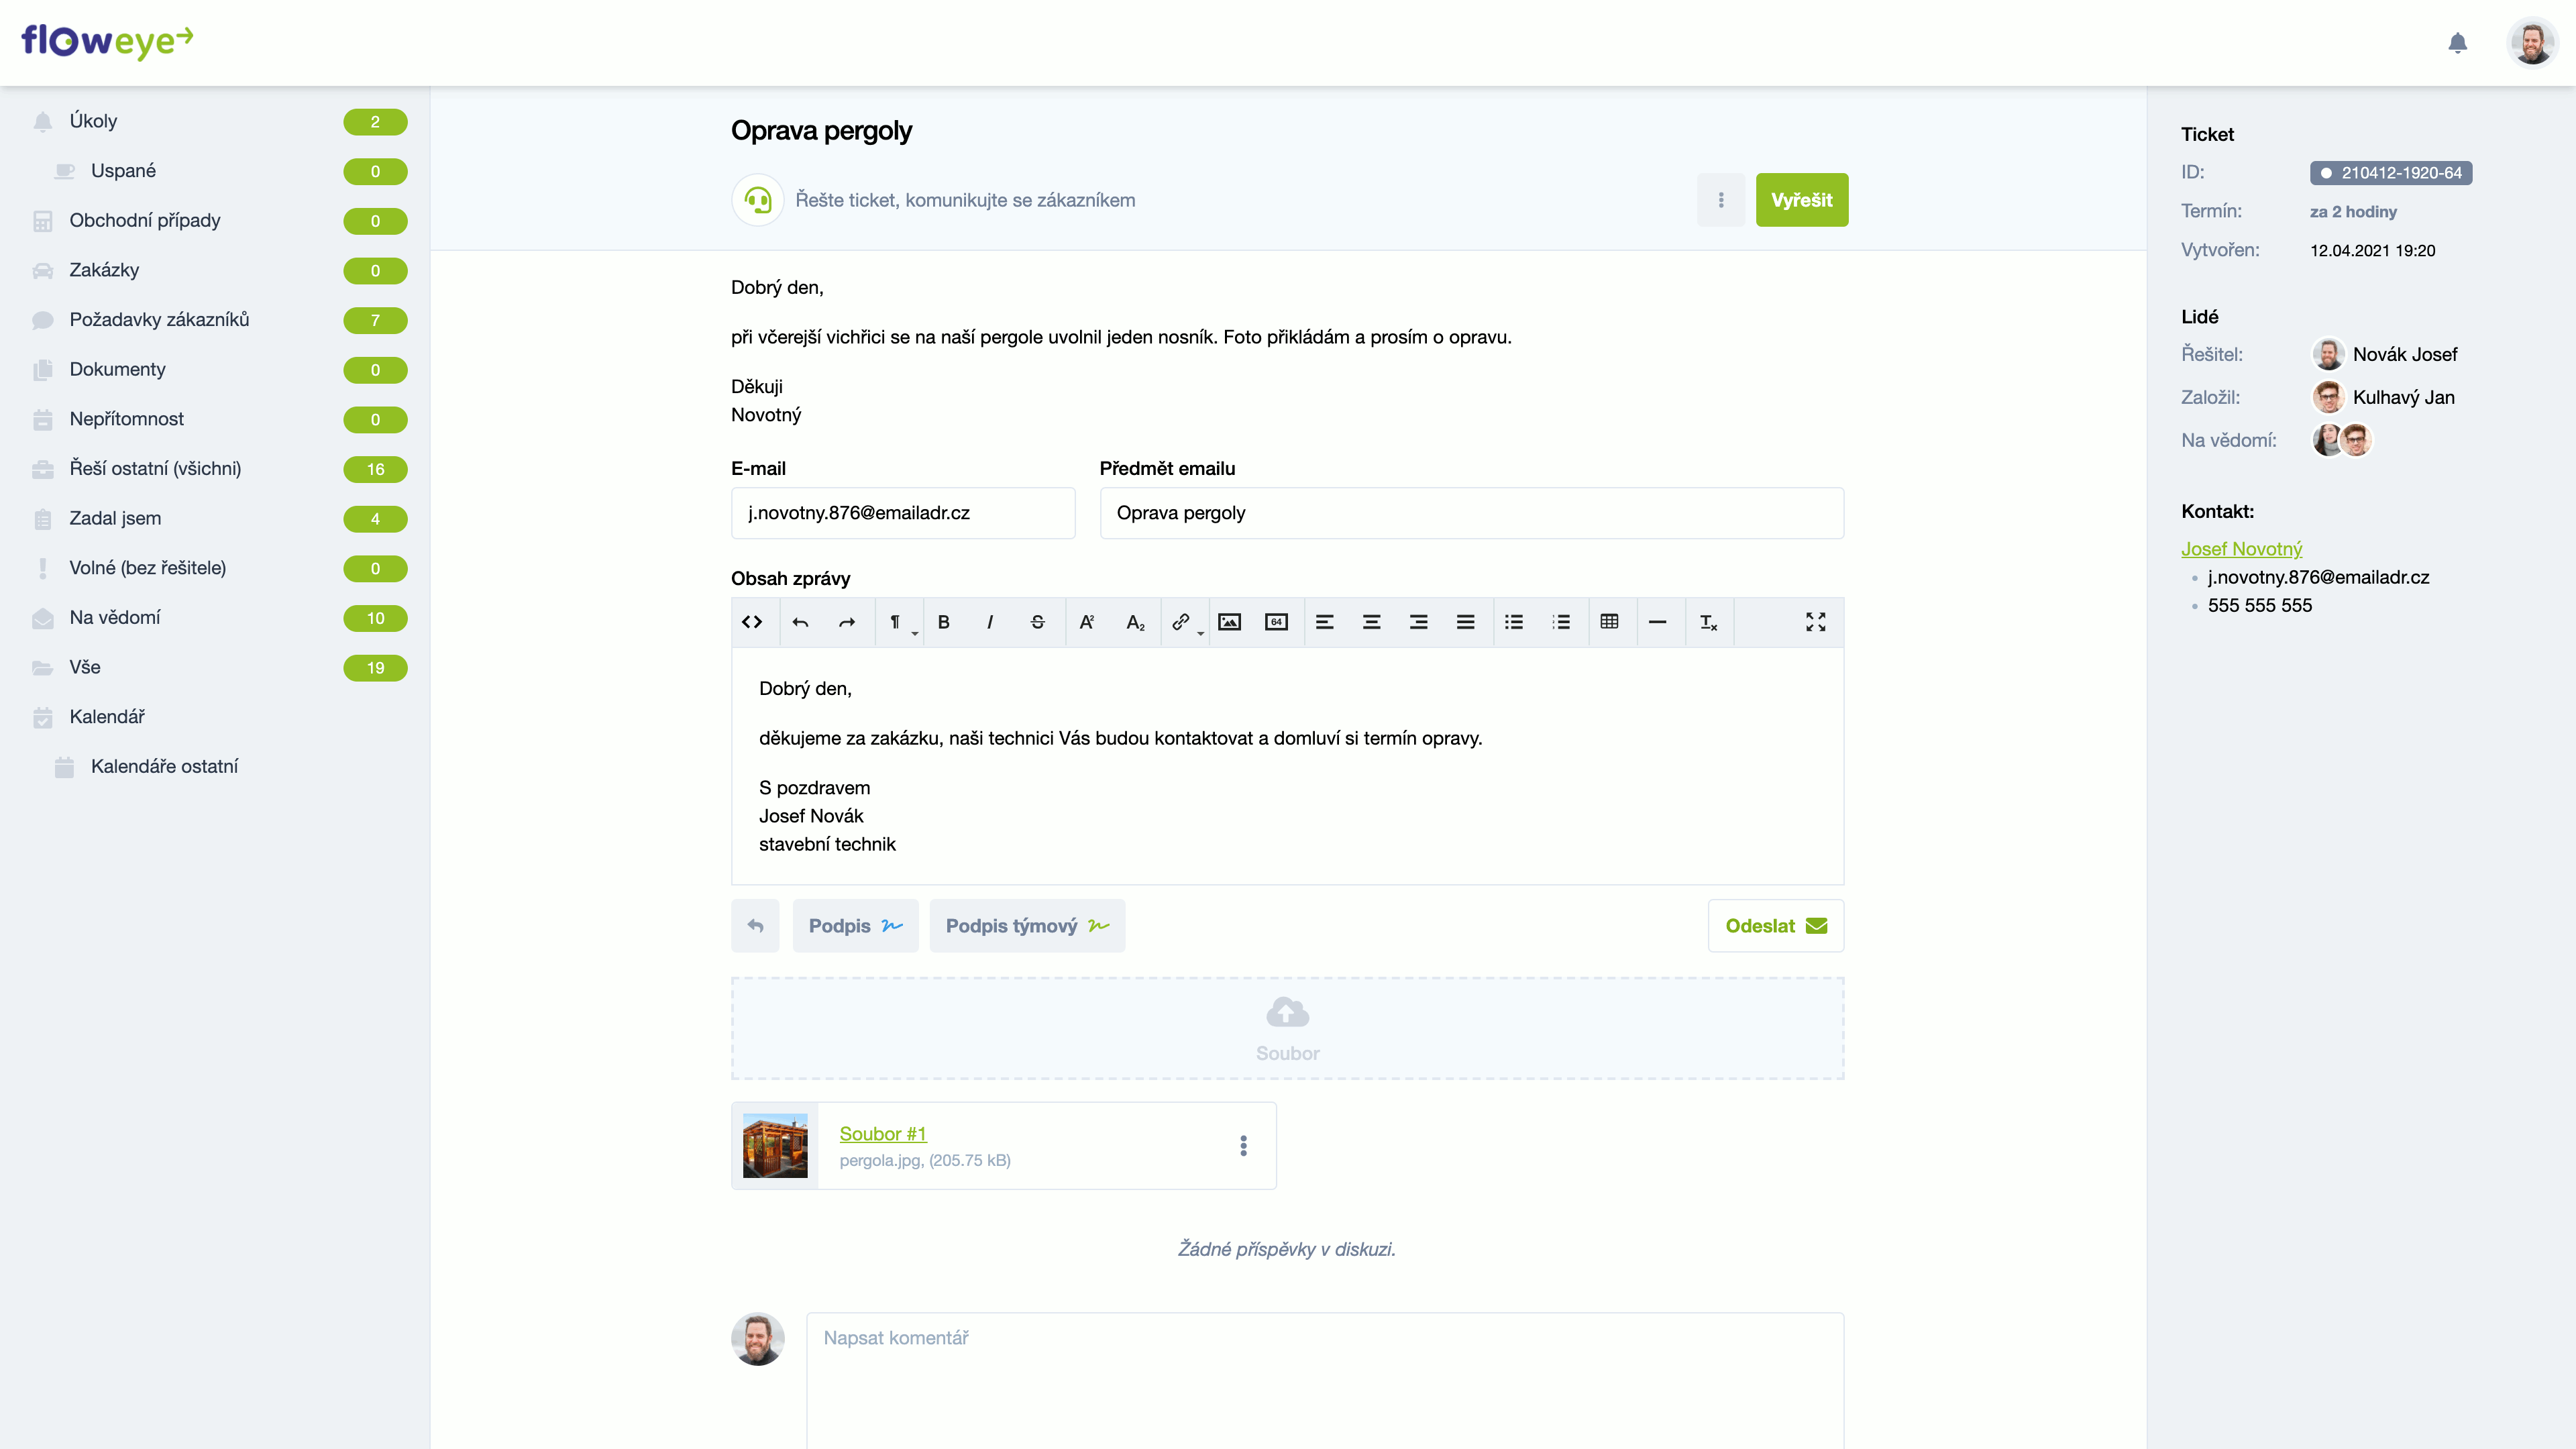Image resolution: width=2576 pixels, height=1449 pixels.
Task: Insert a bulleted list
Action: pyautogui.click(x=1514, y=622)
